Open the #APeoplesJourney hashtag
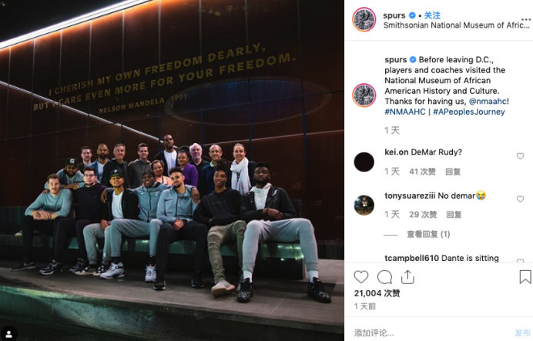 469,112
